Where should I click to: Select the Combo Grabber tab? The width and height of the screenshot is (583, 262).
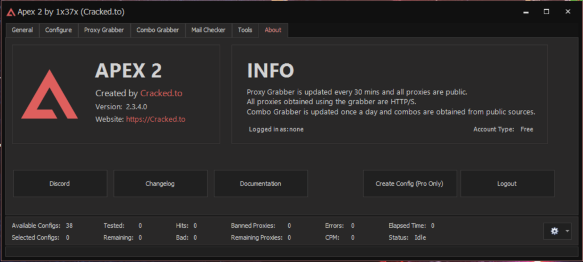pyautogui.click(x=157, y=30)
